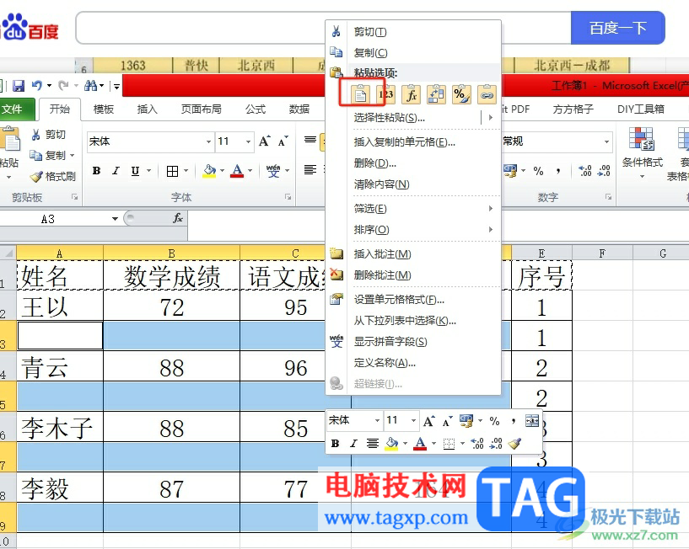
Task: Click the Baidu search input field
Action: pyautogui.click(x=323, y=28)
